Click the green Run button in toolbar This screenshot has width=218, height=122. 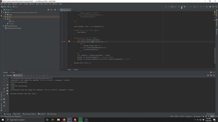pyautogui.click(x=179, y=7)
